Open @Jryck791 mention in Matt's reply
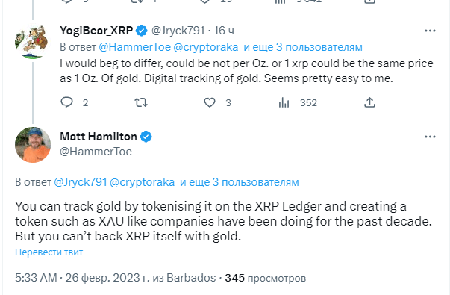This screenshot has width=450, height=295. pos(81,182)
